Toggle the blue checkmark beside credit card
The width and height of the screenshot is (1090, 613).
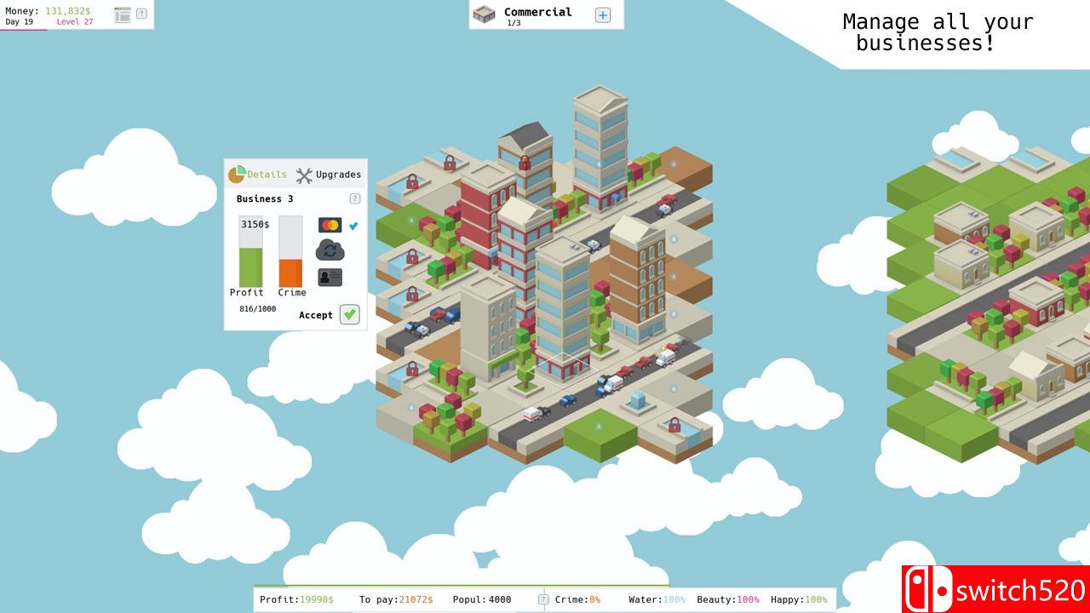(x=353, y=226)
